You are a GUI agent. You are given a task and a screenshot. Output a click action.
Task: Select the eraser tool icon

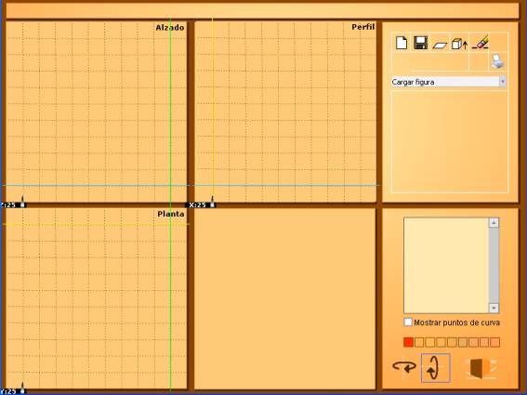coord(481,42)
